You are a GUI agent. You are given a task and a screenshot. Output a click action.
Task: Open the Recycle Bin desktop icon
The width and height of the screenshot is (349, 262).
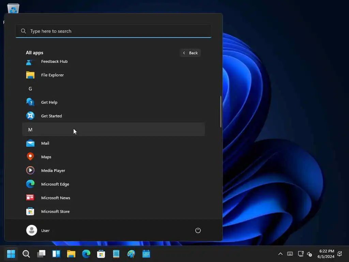click(13, 9)
